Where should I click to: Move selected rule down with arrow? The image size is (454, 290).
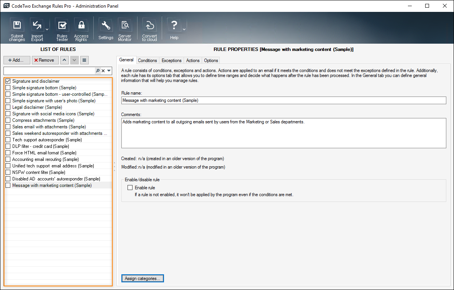[x=75, y=60]
